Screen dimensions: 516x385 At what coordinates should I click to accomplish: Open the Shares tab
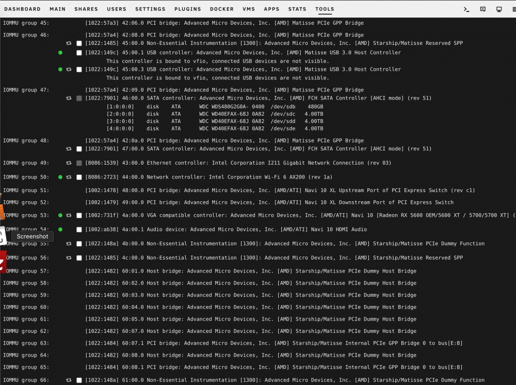pyautogui.click(x=86, y=9)
